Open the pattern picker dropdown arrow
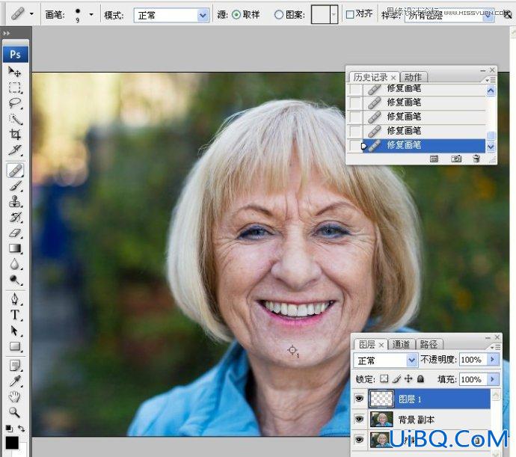This screenshot has width=516, height=457. point(334,15)
